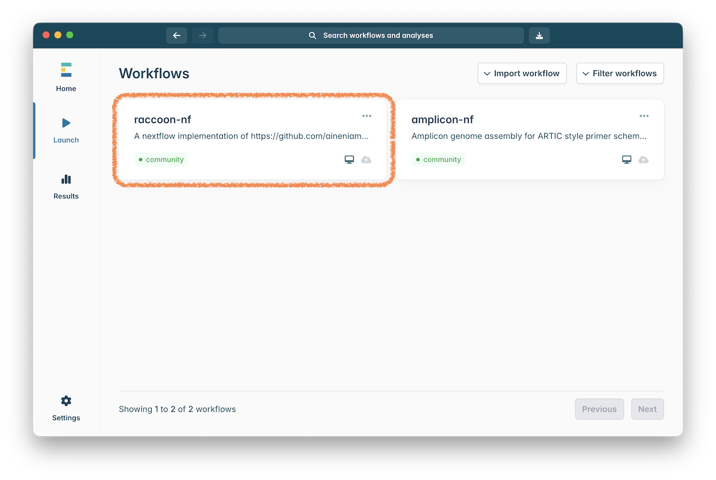Click the cloud icon on amplicon-nf card
716x480 pixels.
pyautogui.click(x=643, y=160)
